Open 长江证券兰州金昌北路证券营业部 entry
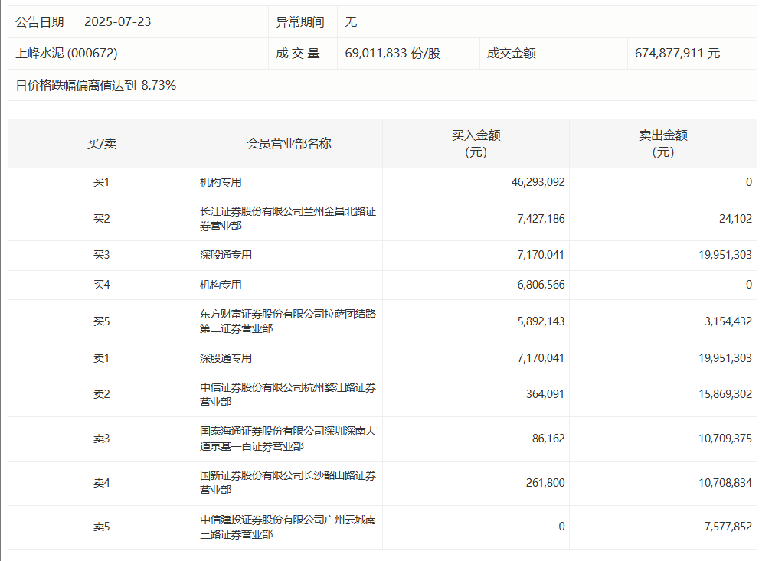 click(288, 219)
